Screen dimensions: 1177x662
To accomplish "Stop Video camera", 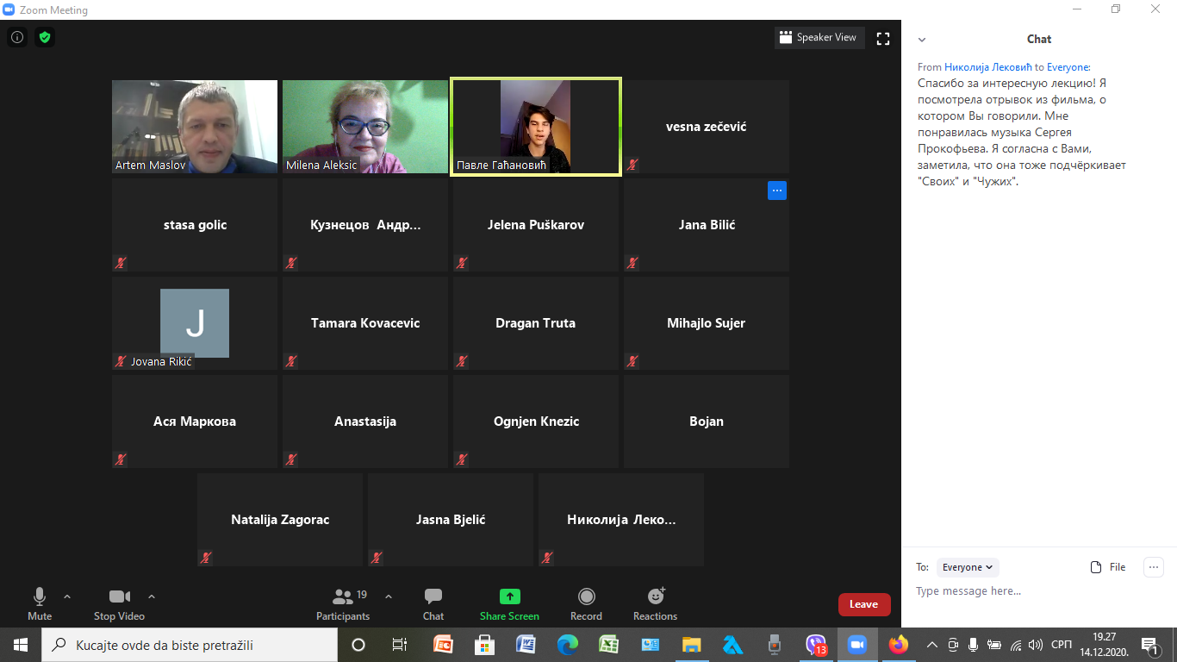I will [x=119, y=603].
